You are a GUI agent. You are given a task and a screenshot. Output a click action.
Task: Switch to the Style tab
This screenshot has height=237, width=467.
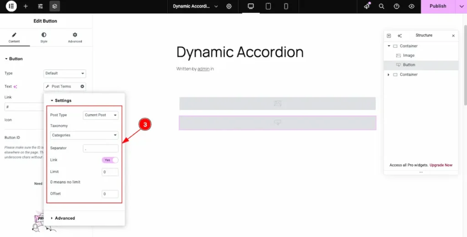pyautogui.click(x=44, y=37)
